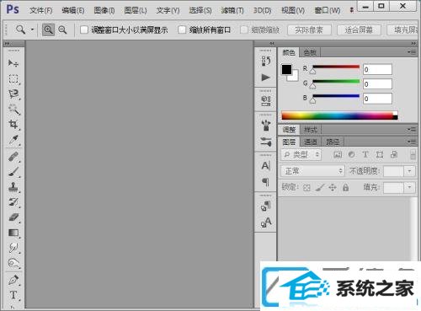Image resolution: width=421 pixels, height=311 pixels.
Task: Switch to the 通道 tab
Action: (x=311, y=142)
